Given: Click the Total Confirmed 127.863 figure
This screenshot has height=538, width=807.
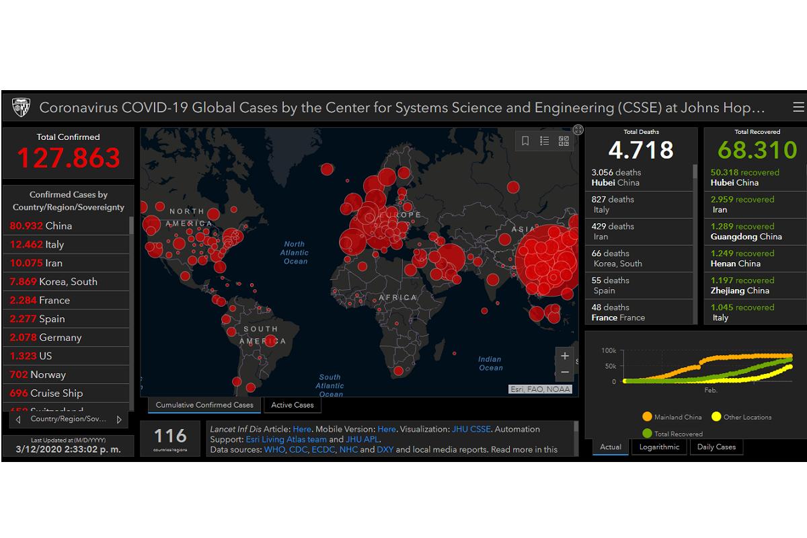Looking at the screenshot, I should click(x=69, y=158).
